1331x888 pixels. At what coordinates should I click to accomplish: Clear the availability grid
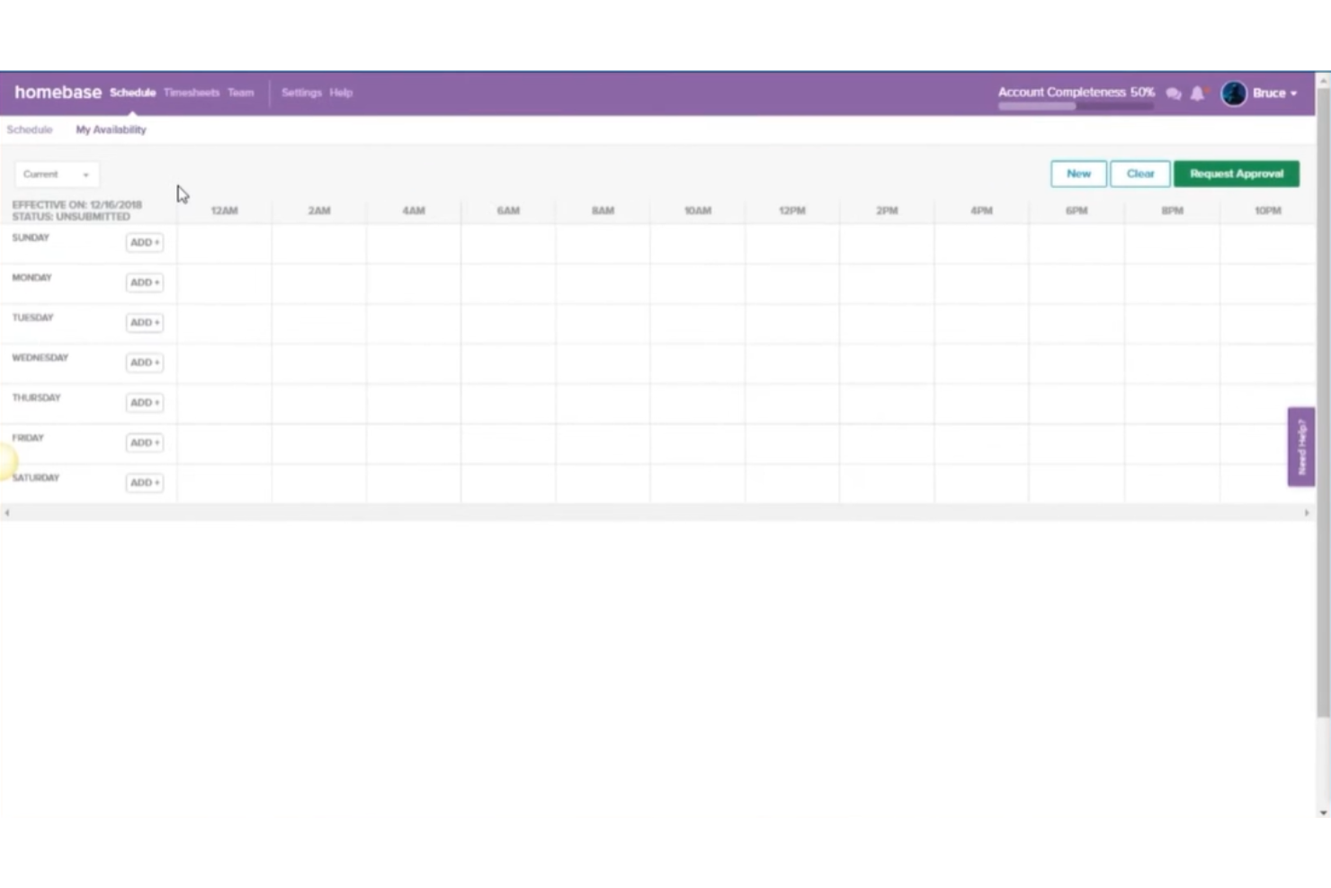pos(1139,174)
